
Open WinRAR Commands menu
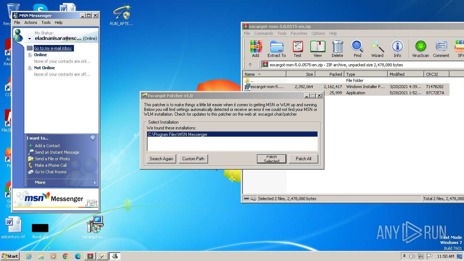[x=264, y=33]
